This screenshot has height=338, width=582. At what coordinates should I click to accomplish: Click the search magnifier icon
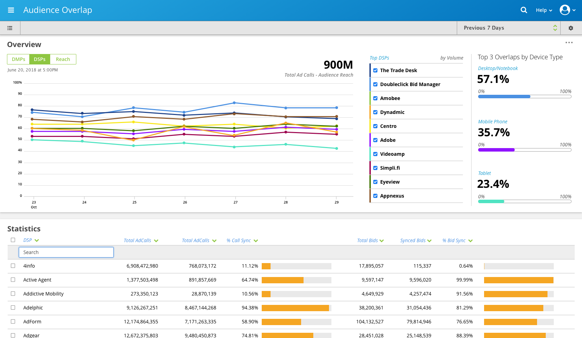pyautogui.click(x=524, y=10)
